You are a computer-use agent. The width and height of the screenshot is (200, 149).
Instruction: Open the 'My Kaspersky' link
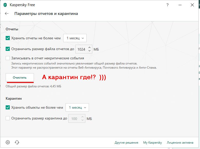[x=152, y=143]
